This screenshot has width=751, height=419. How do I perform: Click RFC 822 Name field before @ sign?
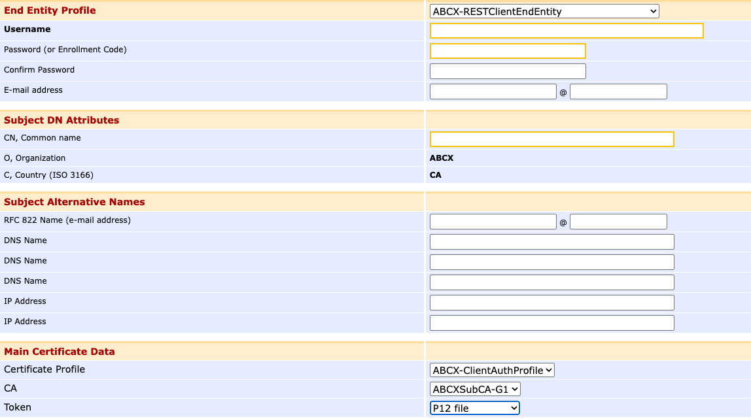(493, 222)
